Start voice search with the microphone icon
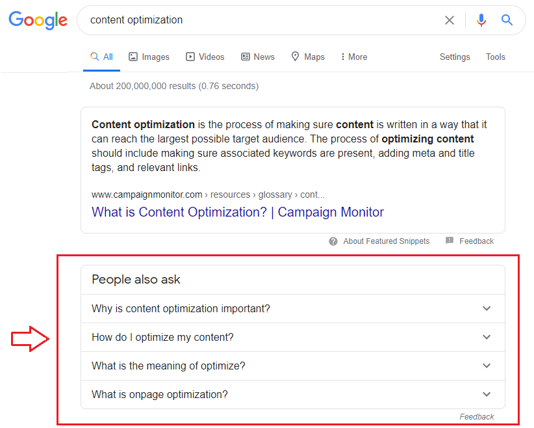The height and width of the screenshot is (428, 534). (x=481, y=20)
